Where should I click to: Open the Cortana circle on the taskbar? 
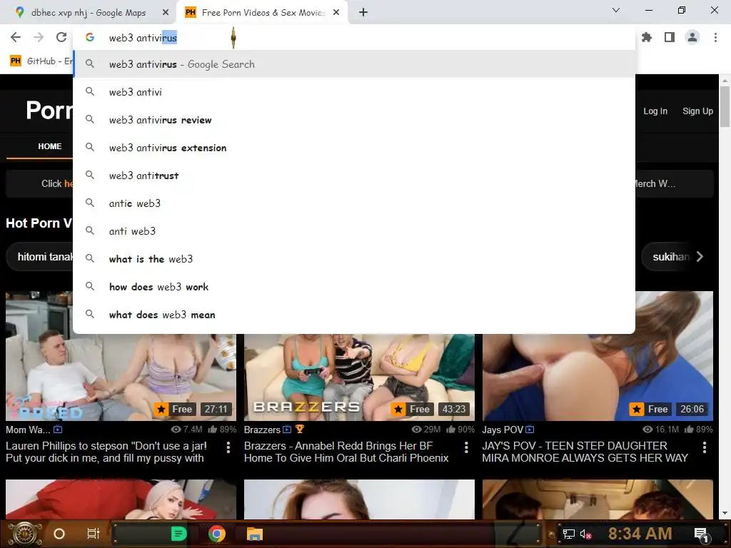tap(59, 534)
